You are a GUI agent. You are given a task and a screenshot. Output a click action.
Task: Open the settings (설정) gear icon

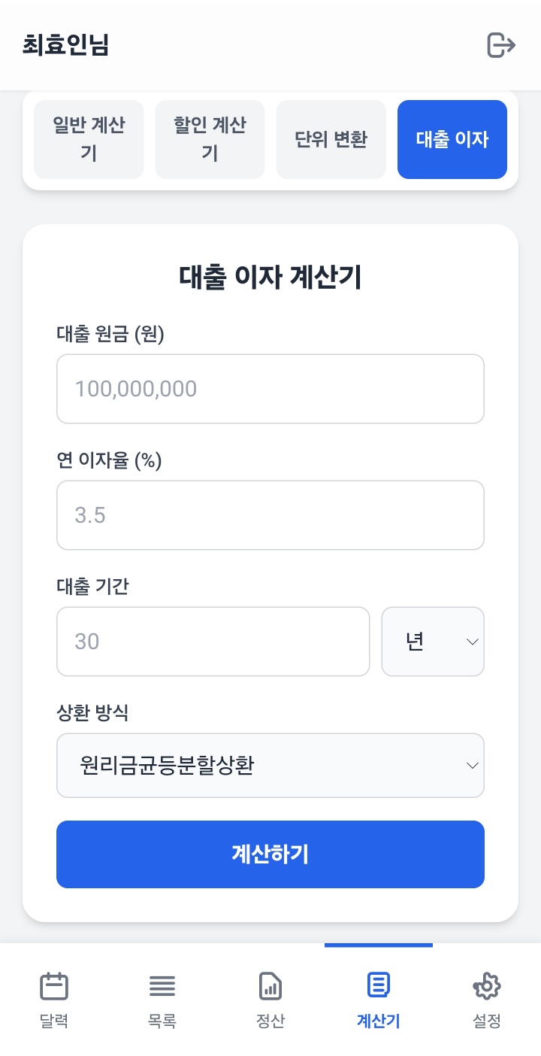486,985
